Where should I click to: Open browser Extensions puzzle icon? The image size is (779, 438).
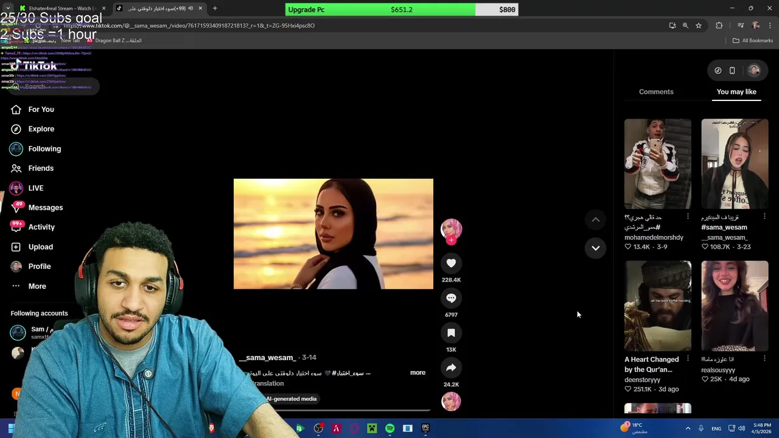click(719, 26)
